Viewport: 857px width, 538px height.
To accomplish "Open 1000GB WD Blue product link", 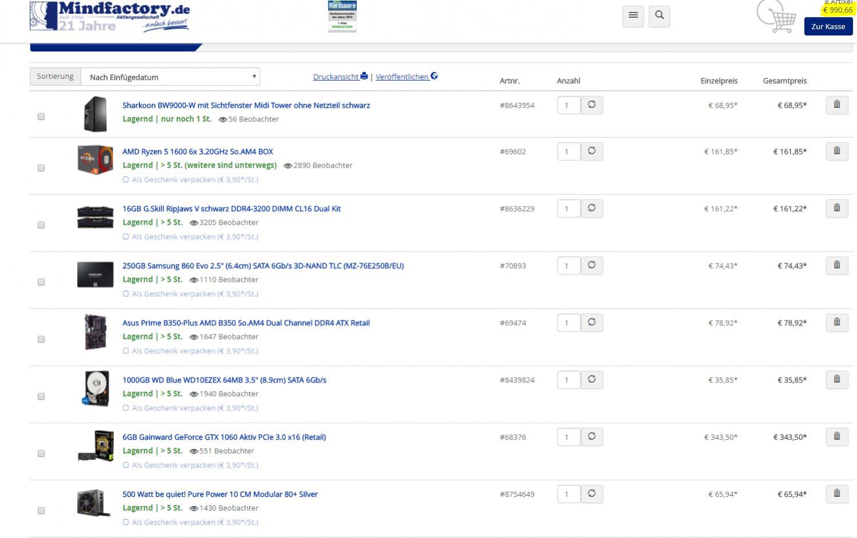I will point(224,380).
